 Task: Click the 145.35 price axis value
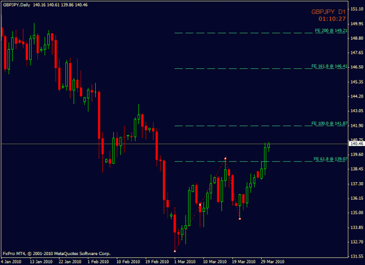click(357, 82)
